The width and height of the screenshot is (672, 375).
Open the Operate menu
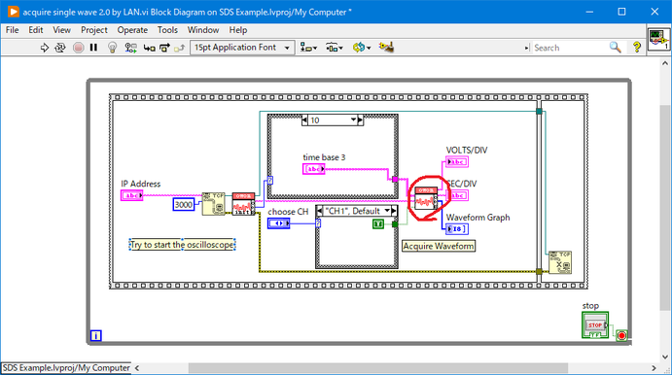click(132, 30)
